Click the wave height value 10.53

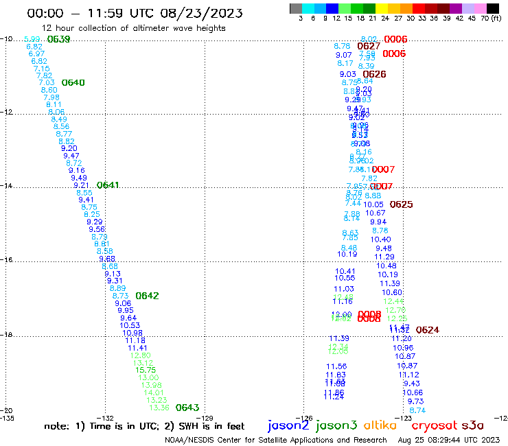(x=130, y=325)
